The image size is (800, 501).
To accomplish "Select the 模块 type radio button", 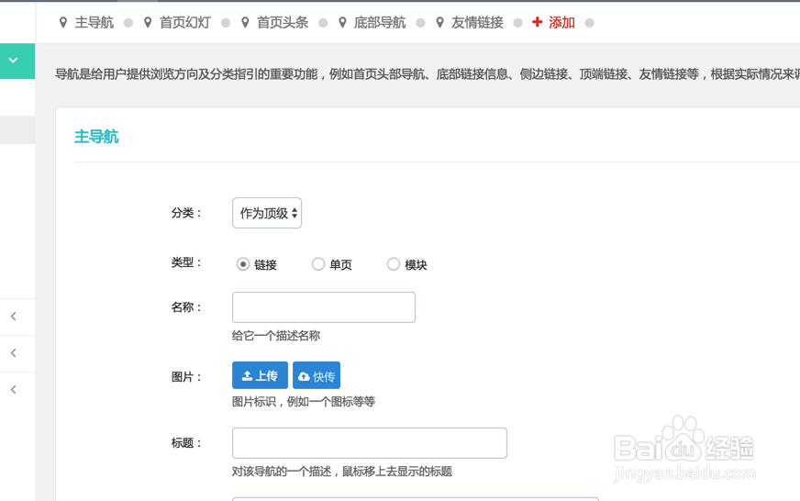I will pyautogui.click(x=394, y=263).
